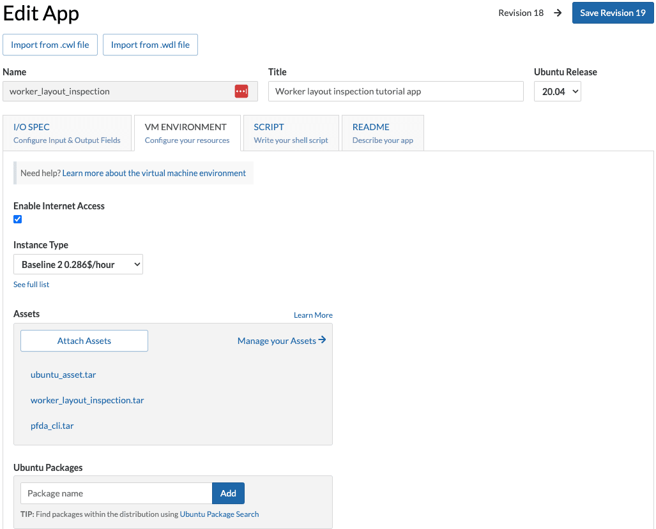
Task: Click Import from .wdl file button
Action: pos(150,45)
